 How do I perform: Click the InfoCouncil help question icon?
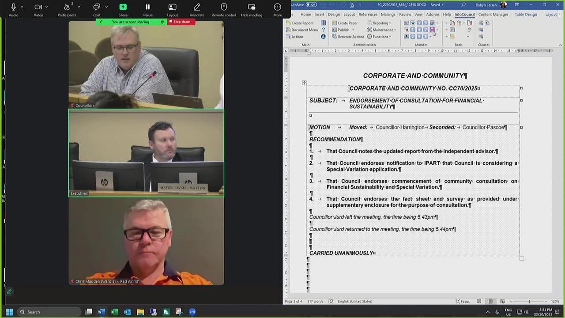tap(324, 30)
